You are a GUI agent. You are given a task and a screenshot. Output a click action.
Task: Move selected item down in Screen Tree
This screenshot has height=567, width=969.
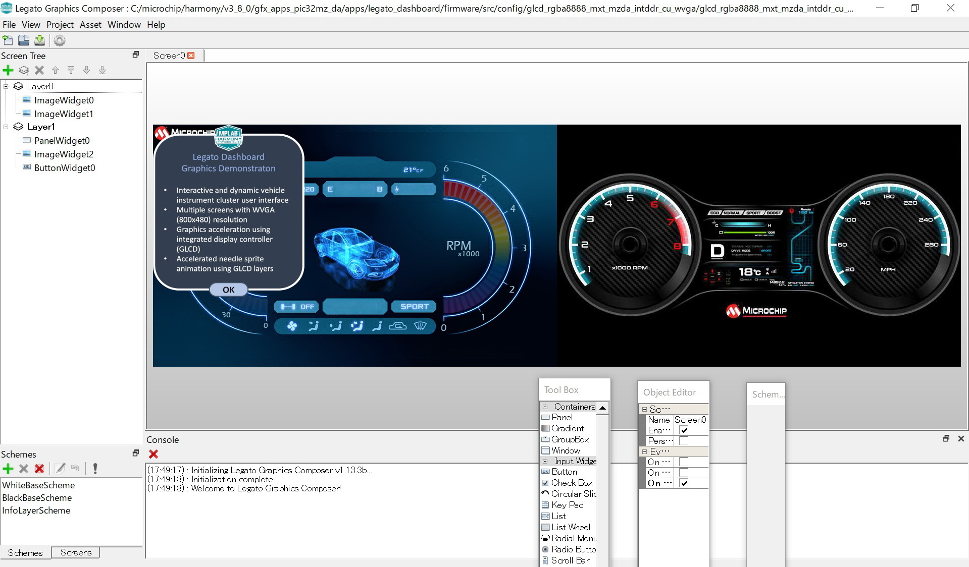[x=86, y=70]
